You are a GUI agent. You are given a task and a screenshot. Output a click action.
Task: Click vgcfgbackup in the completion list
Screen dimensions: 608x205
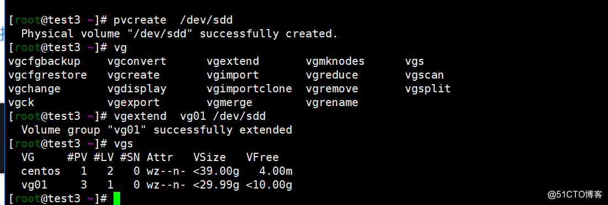click(x=44, y=62)
